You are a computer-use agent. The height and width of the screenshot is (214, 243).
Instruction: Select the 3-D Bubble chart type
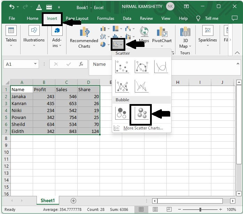coord(141,113)
